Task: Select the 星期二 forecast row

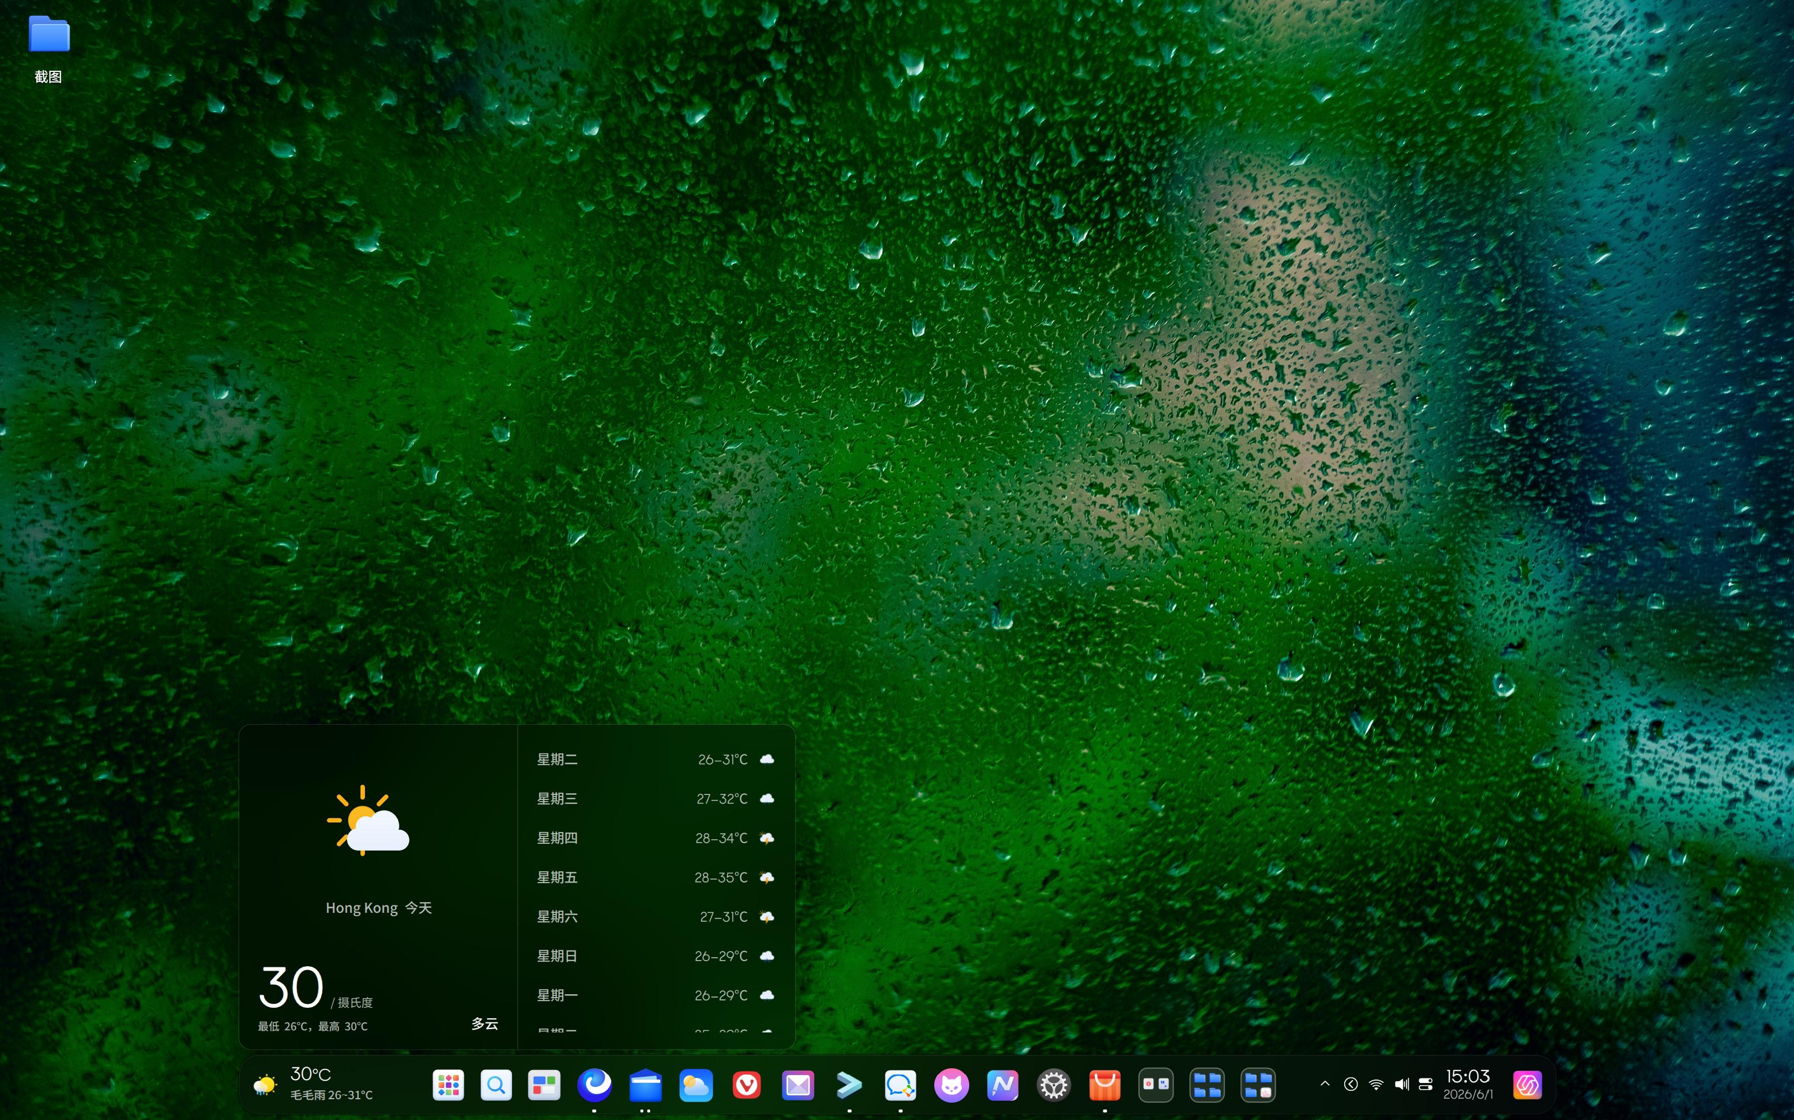Action: [x=655, y=759]
